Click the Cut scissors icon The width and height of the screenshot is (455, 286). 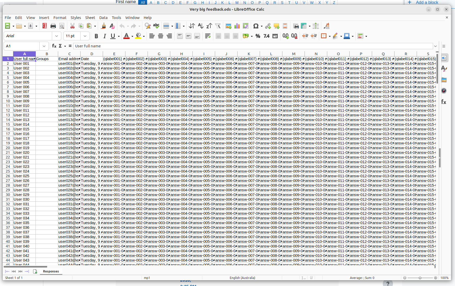point(72,26)
